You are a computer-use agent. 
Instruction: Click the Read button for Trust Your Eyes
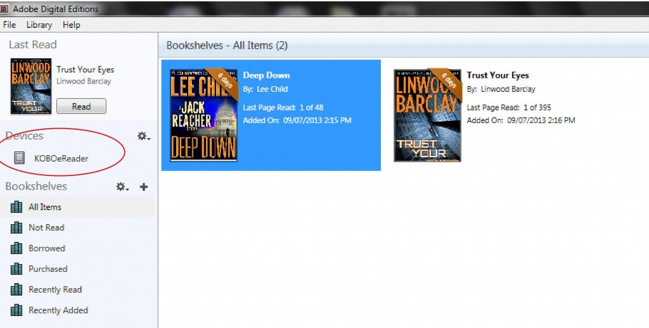click(81, 106)
